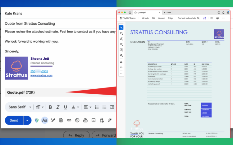Screen dimensions: 233x145
Task: Open the Acrobat apps grid icon
Action: coord(228,13)
